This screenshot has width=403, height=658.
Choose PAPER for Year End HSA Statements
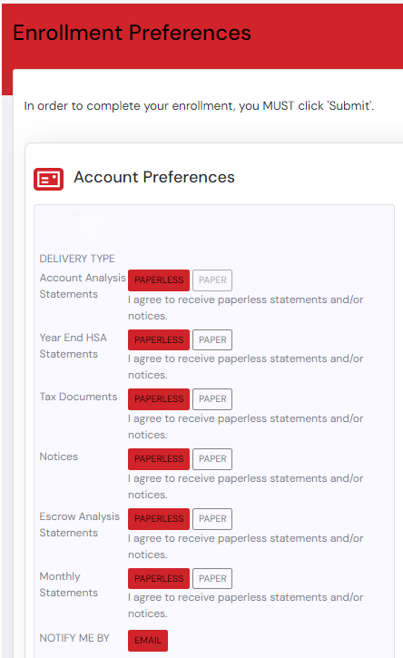click(x=212, y=339)
